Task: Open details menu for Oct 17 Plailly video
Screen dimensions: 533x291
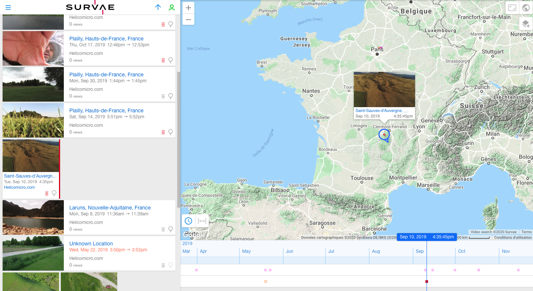Action: (163, 60)
